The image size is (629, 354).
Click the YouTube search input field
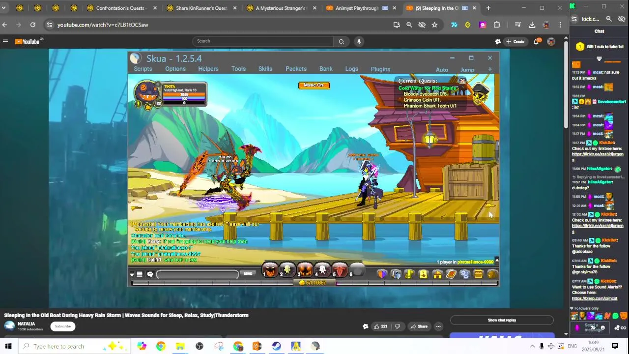[263, 41]
